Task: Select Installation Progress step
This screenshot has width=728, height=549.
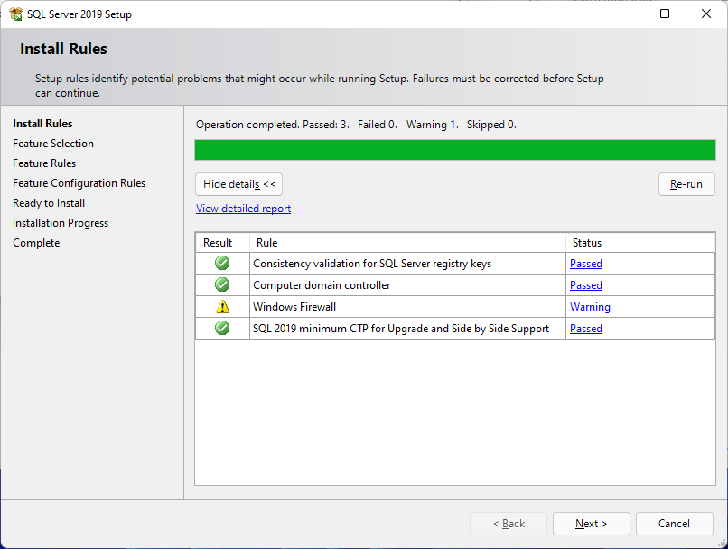Action: [61, 223]
